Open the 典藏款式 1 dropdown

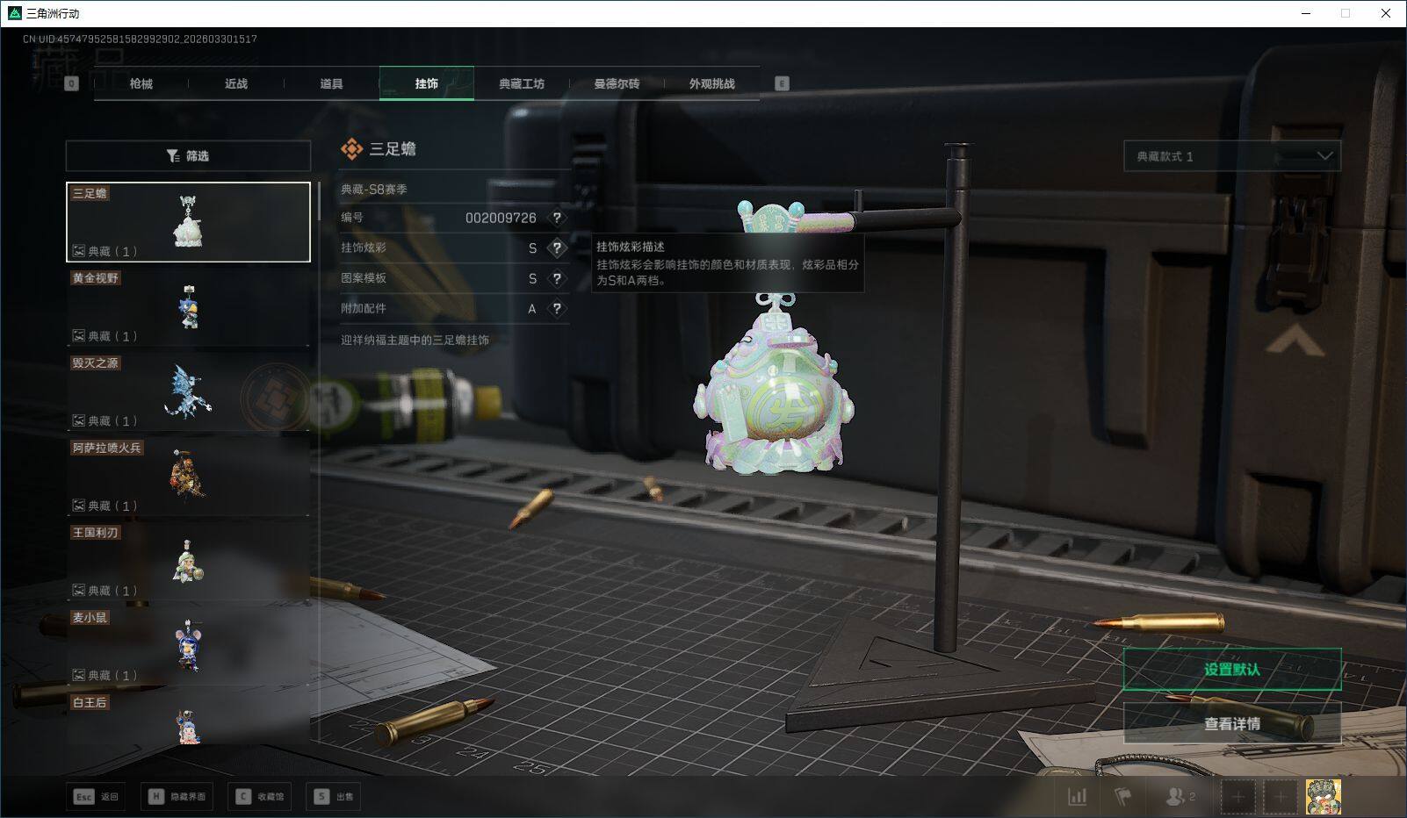click(1231, 156)
